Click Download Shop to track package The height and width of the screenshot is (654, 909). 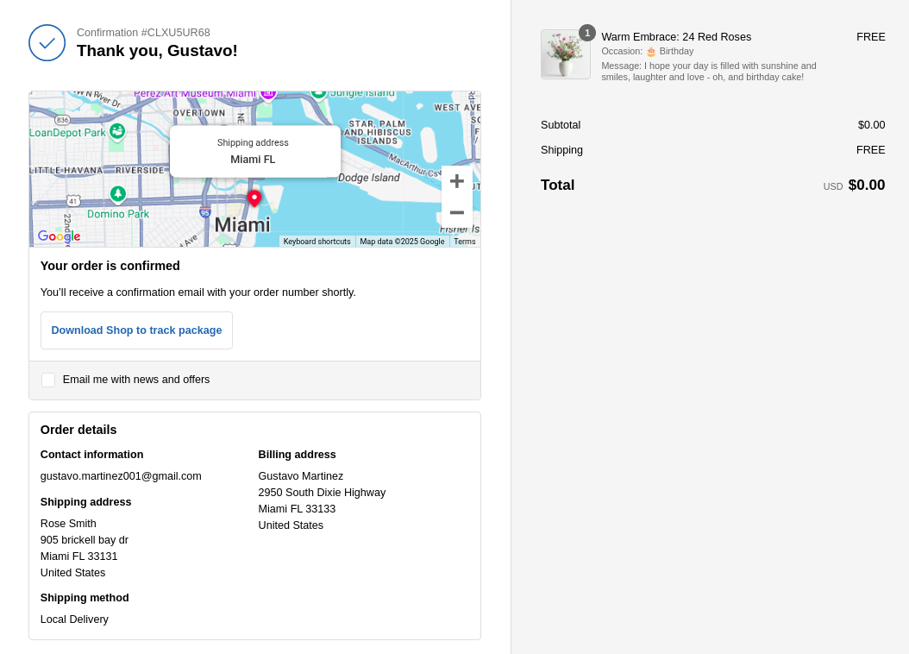pos(136,330)
